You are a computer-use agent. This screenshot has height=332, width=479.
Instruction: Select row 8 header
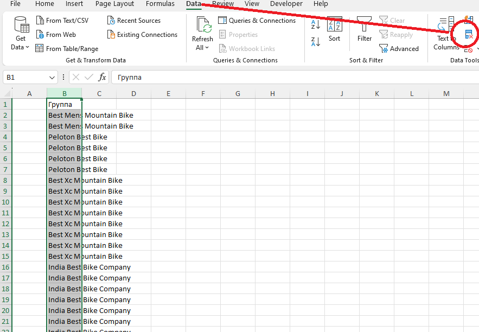tap(5, 180)
